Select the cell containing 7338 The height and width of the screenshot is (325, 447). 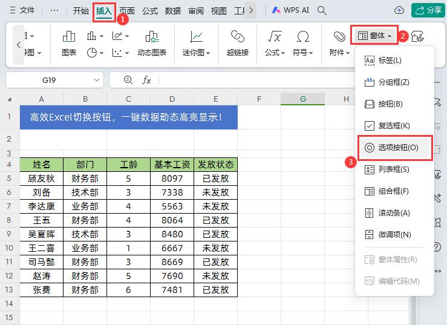click(x=172, y=192)
